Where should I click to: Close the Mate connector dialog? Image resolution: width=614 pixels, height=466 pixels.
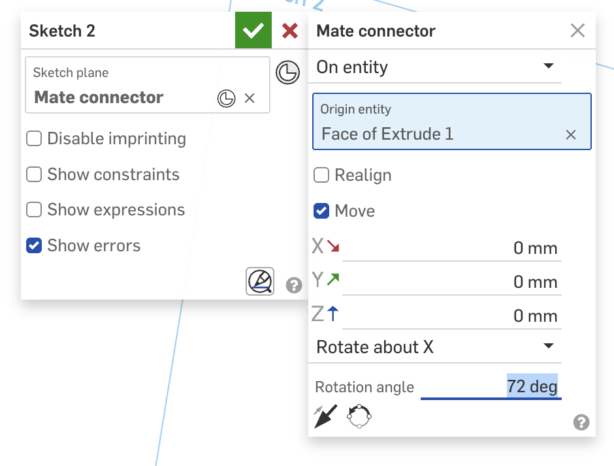tap(577, 31)
